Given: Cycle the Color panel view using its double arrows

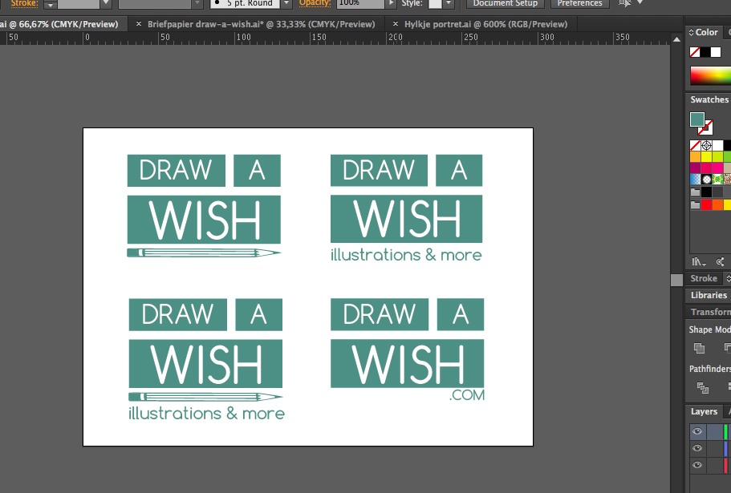Looking at the screenshot, I should [692, 32].
